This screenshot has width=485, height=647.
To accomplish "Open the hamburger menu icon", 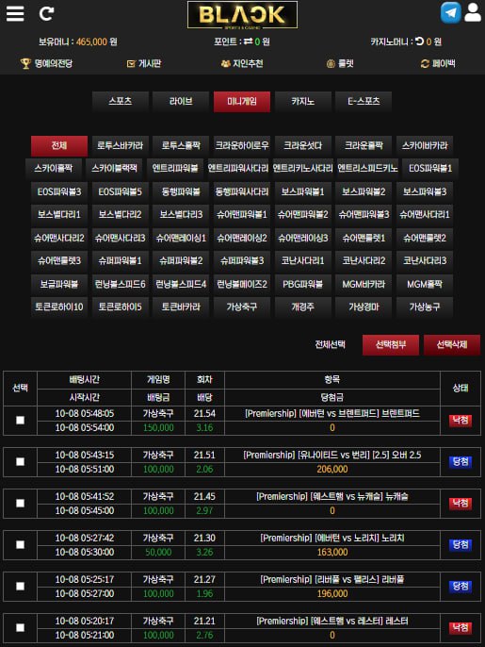I will (x=15, y=13).
